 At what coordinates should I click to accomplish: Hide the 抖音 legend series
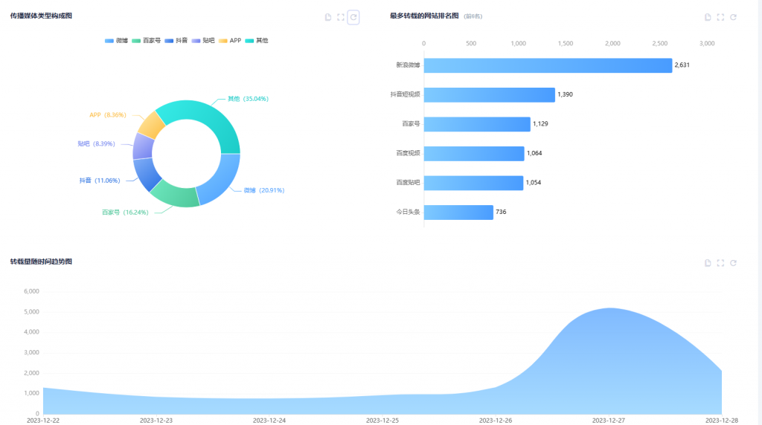[176, 41]
